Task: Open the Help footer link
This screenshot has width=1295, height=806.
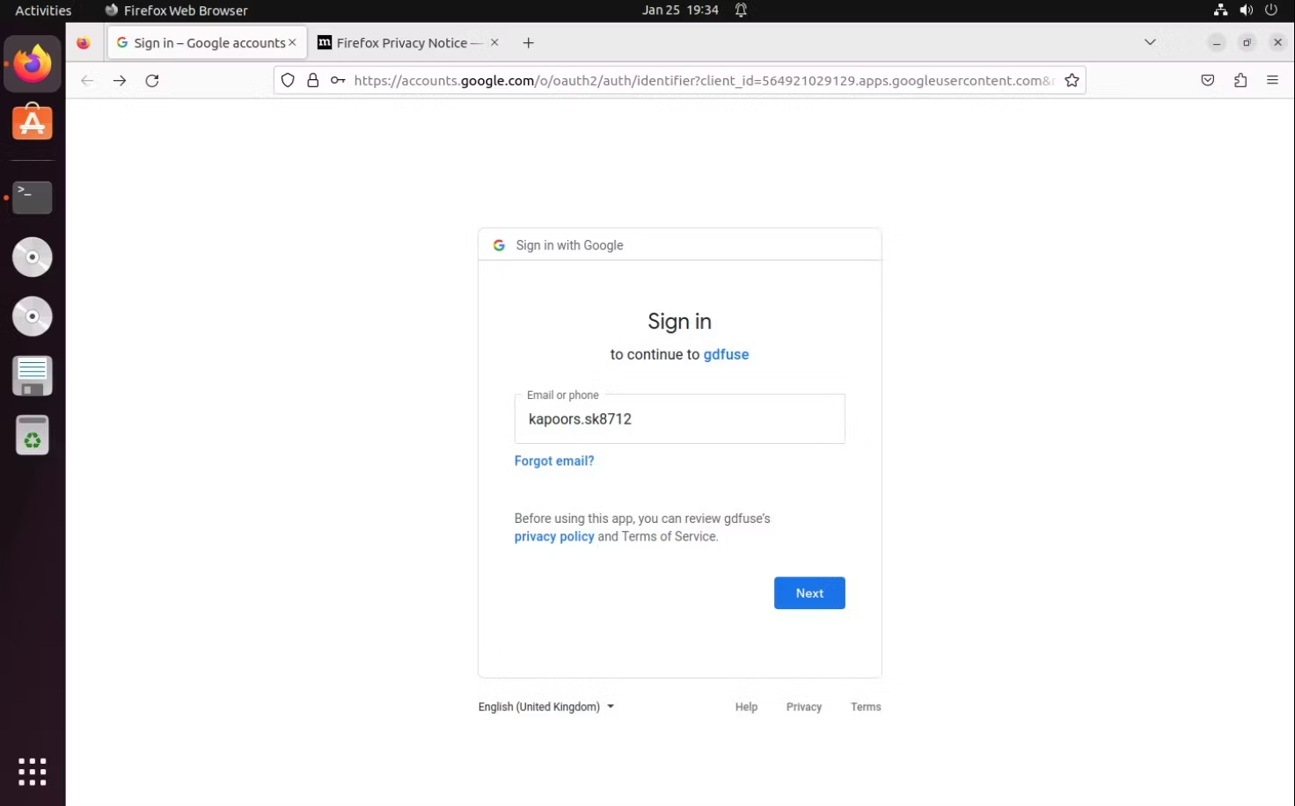Action: (746, 707)
